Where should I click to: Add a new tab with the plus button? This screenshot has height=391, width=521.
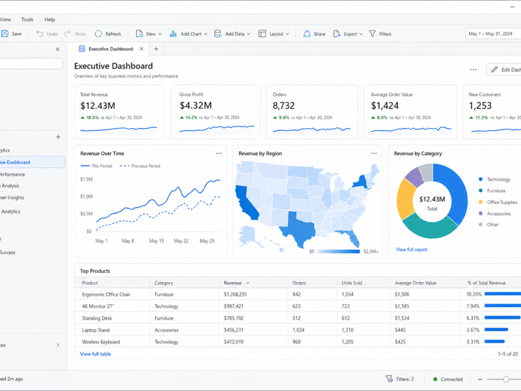point(156,49)
